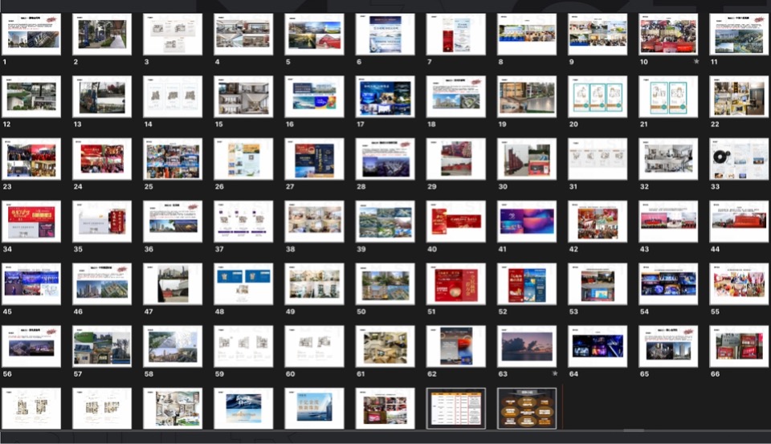Select slide 34 with red promotional banner
Viewport: 771px width, 444px height.
point(31,222)
